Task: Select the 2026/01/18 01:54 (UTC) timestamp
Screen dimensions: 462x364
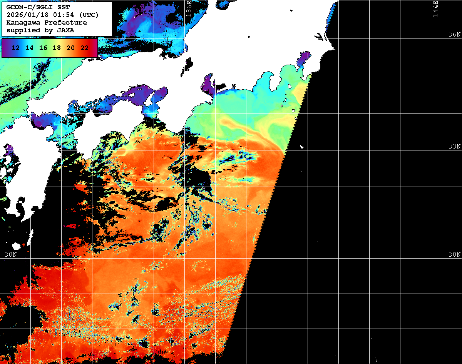Action: (52, 15)
